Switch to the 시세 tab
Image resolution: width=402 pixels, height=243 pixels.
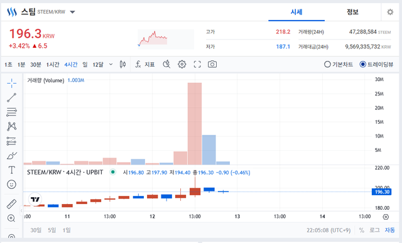(296, 12)
